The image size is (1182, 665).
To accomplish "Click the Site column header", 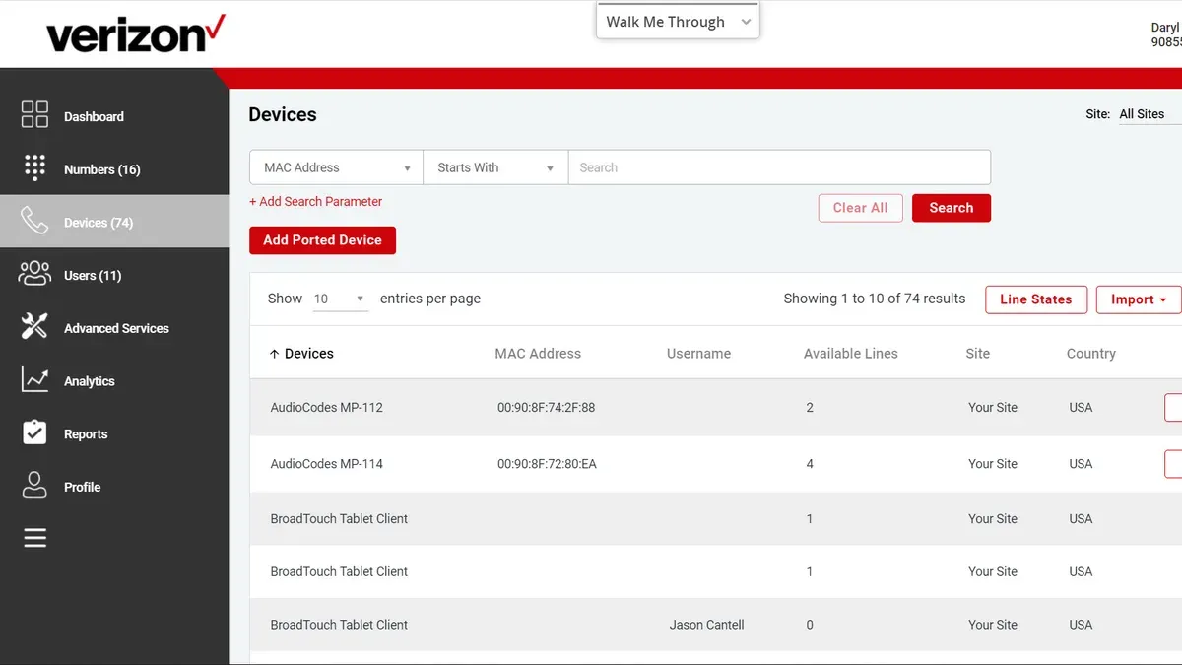I will [977, 354].
